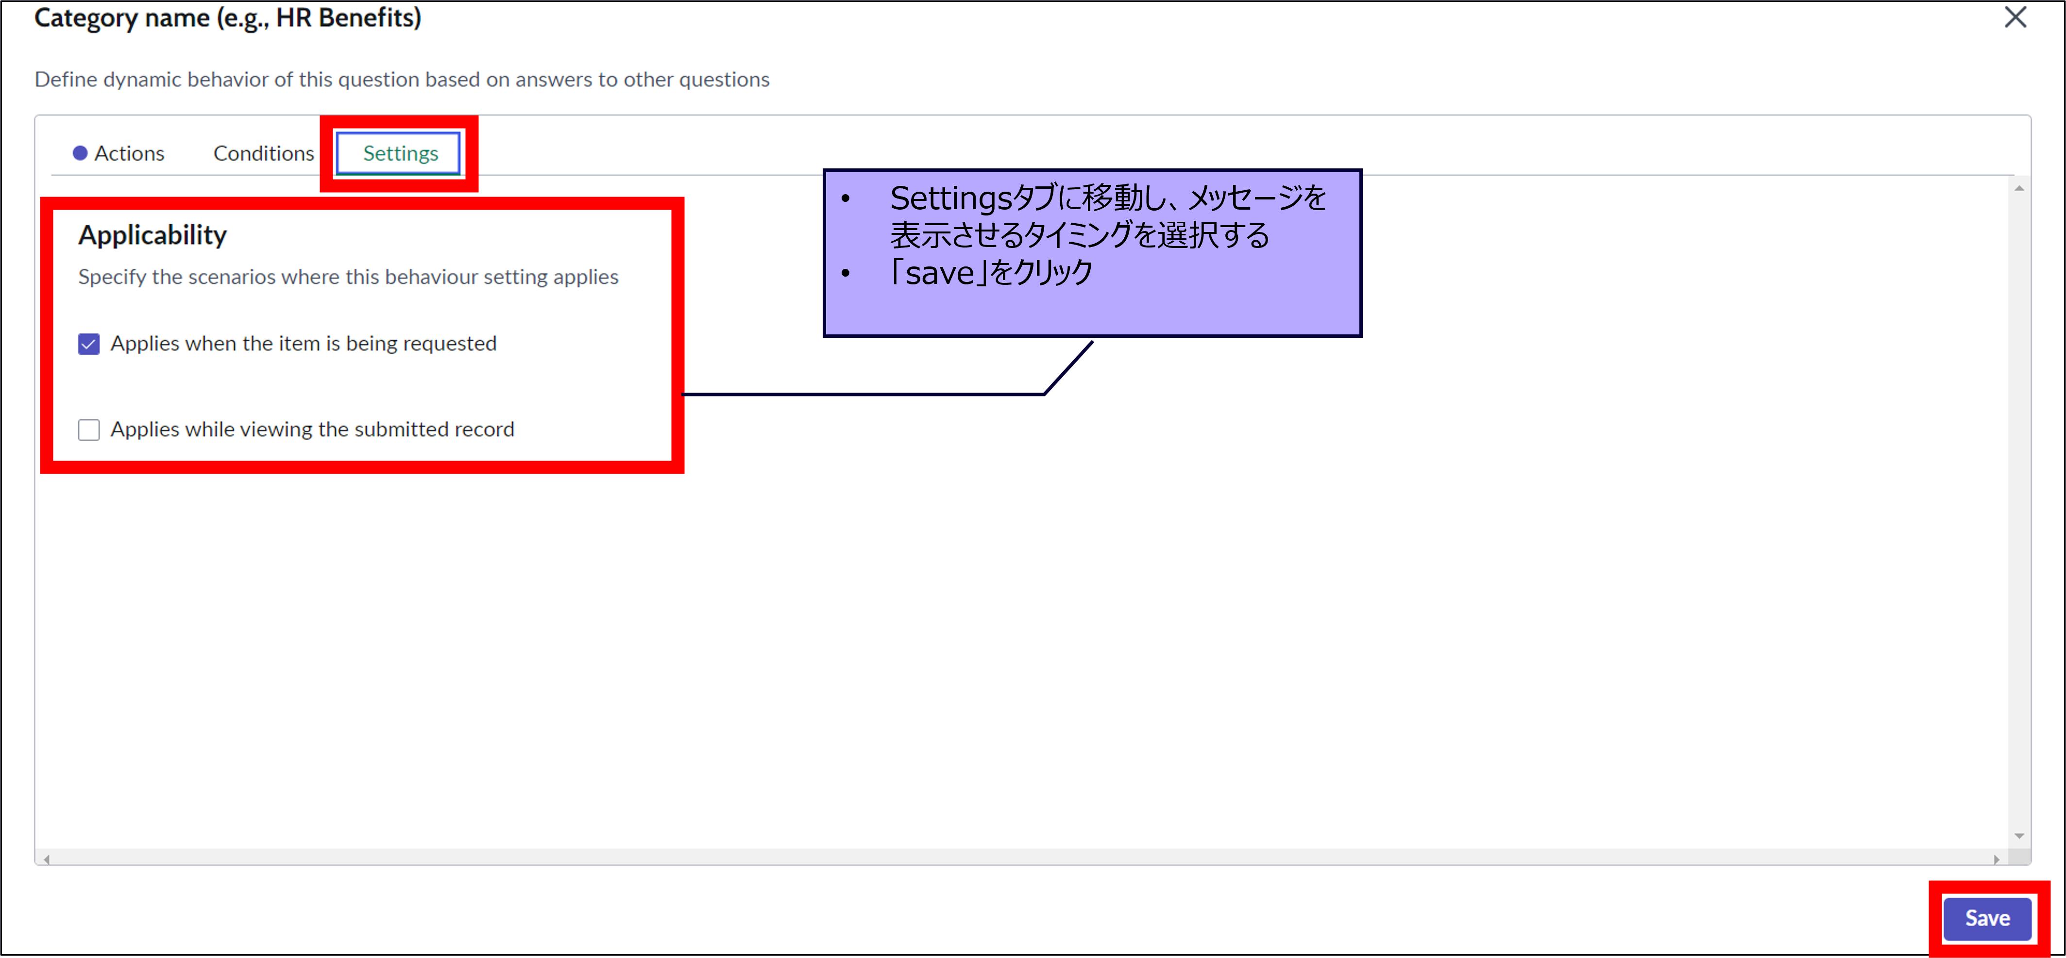Enable 'Applies while viewing the submitted record' checkbox
This screenshot has height=958, width=2066.
(x=89, y=429)
